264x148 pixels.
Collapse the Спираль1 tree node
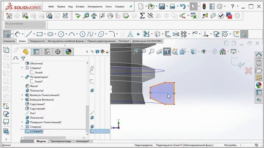point(22,68)
